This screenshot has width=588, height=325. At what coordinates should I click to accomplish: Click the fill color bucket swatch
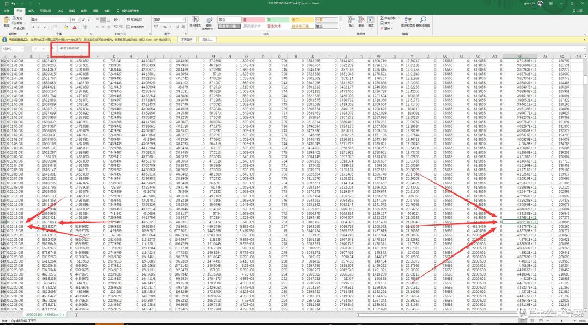click(x=66, y=27)
